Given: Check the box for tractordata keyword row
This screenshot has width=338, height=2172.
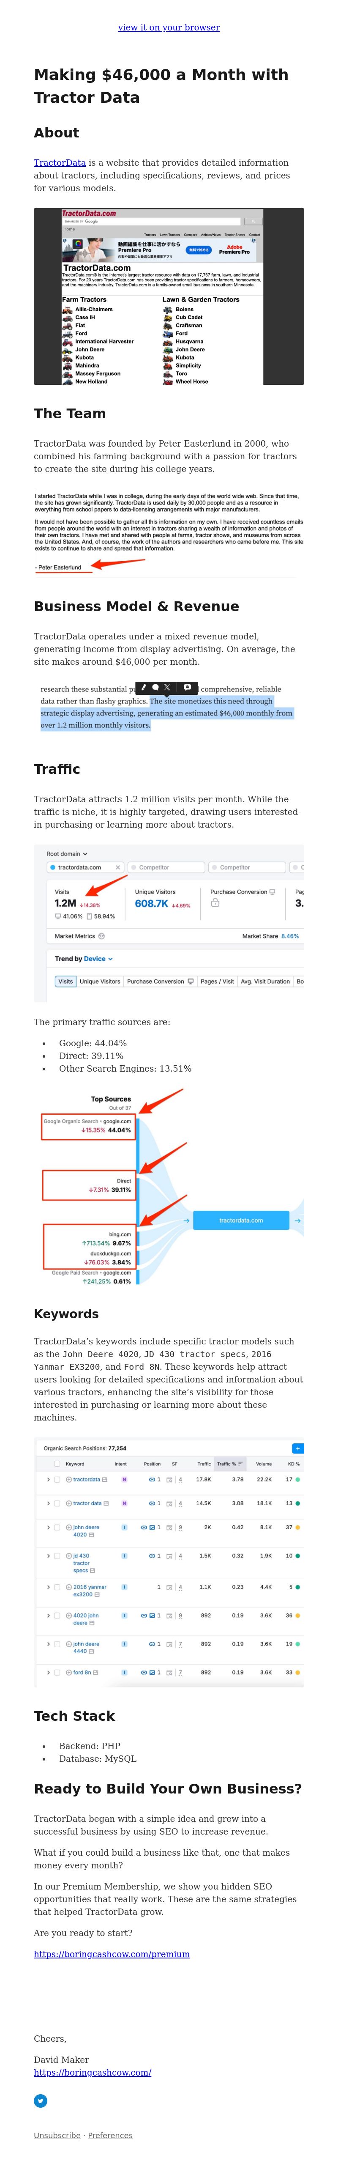Looking at the screenshot, I should point(57,1479).
